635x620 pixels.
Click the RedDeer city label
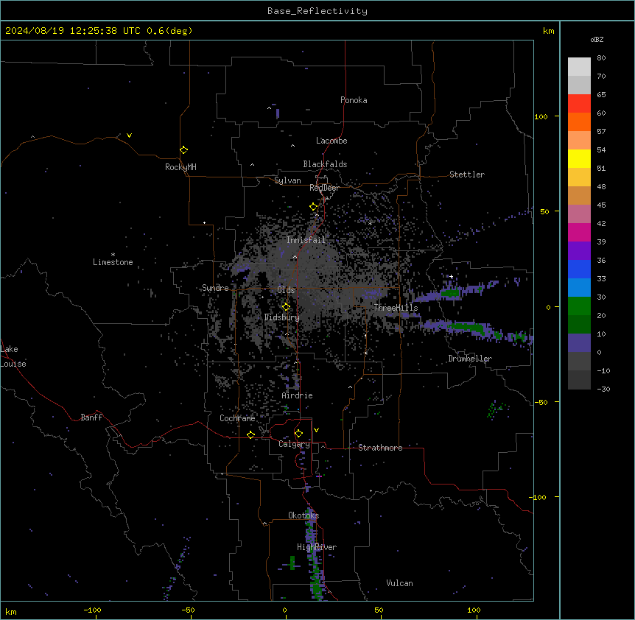point(324,188)
